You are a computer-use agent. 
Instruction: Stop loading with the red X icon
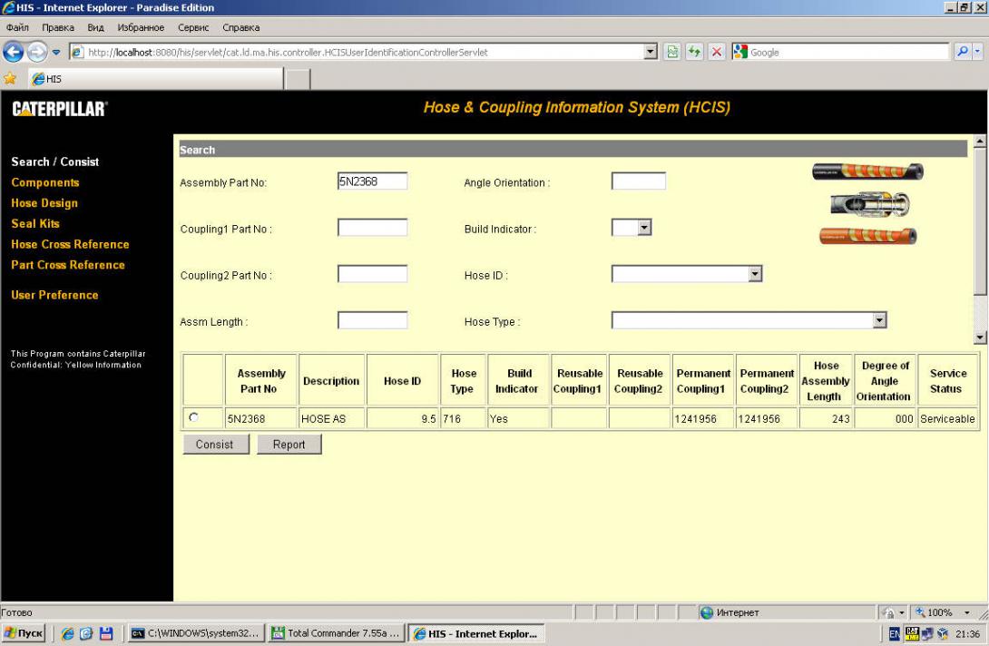(717, 53)
